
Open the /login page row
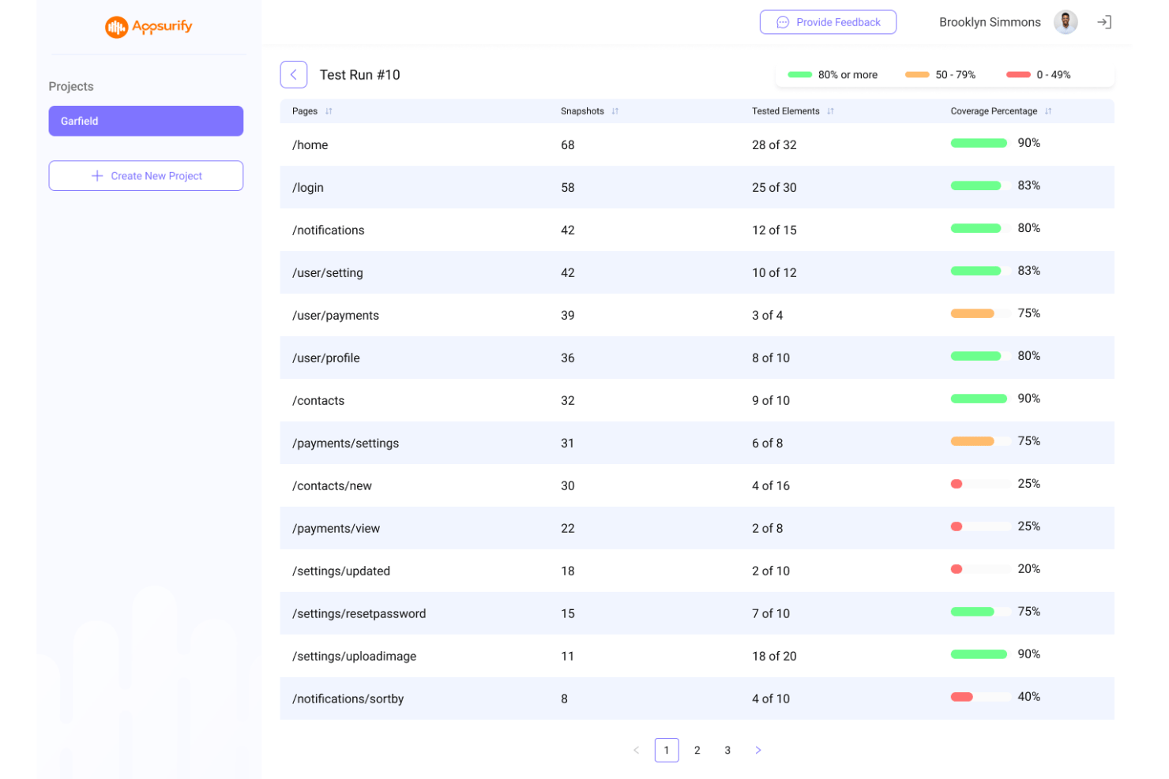pos(697,187)
